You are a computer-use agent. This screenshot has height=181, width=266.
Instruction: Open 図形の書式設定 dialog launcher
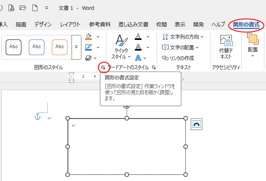pyautogui.click(x=103, y=68)
